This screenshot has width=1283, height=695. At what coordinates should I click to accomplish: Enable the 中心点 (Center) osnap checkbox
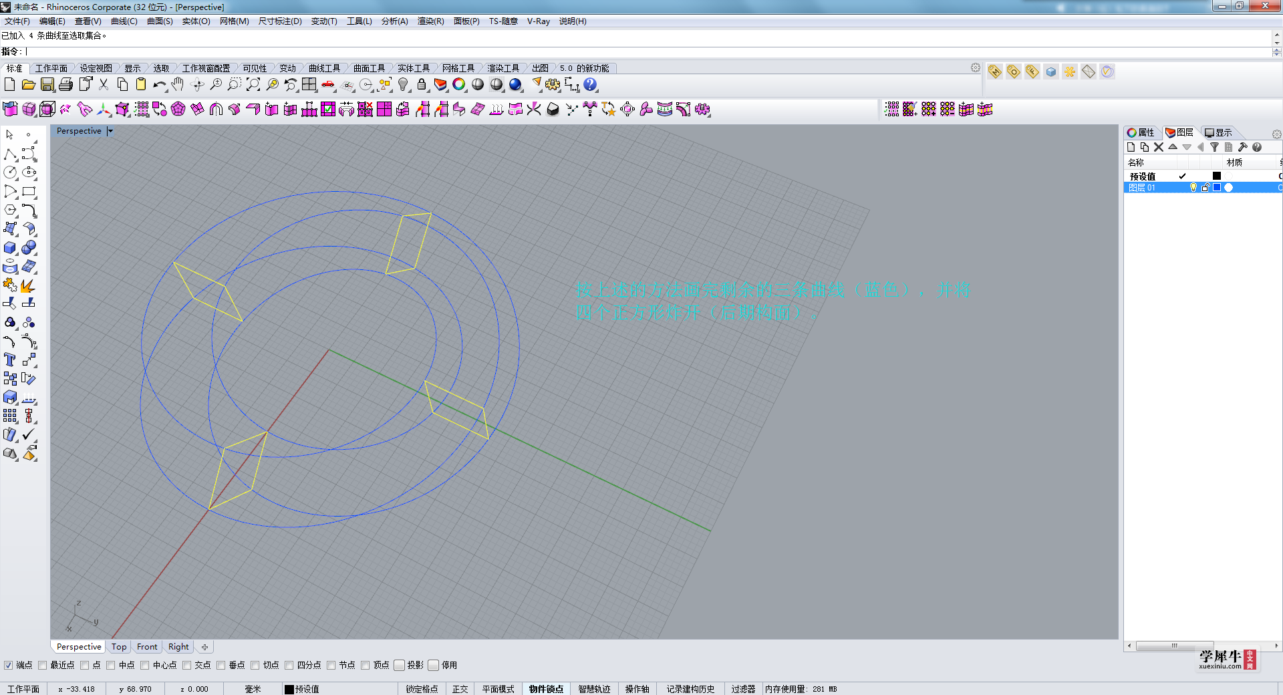tap(145, 665)
